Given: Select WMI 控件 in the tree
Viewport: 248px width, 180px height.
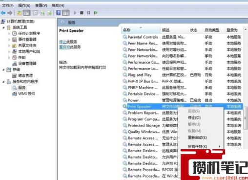Looking at the screenshot, I should pyautogui.click(x=27, y=93).
